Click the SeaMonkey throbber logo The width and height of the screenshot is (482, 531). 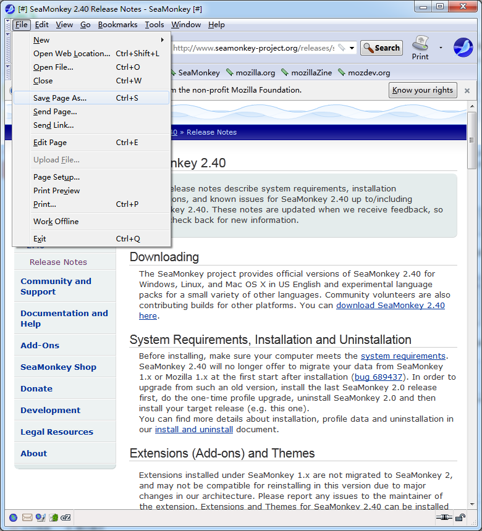[x=463, y=48]
